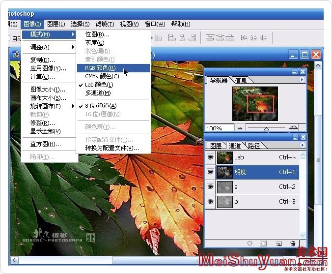This screenshot has height=274, width=332.
Task: Create new channel with bottom icon
Action: 278,243
